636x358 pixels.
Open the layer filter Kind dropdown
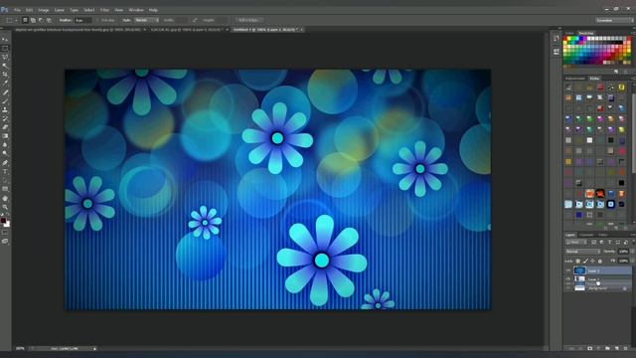[575, 242]
